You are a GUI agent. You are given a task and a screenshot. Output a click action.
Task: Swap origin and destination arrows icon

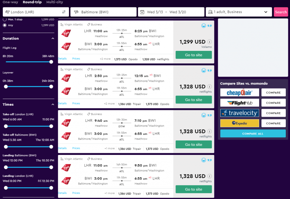(x=64, y=12)
